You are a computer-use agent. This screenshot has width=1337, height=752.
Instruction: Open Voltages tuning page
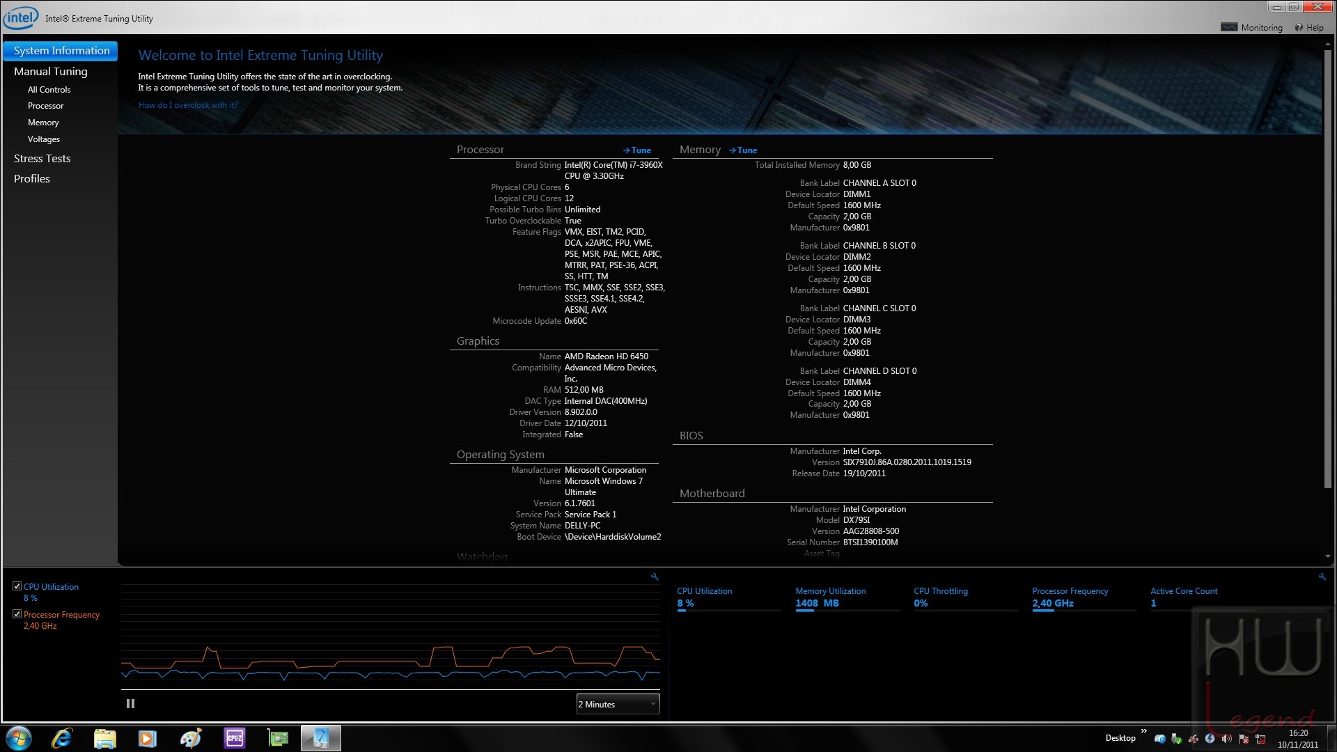(44, 139)
